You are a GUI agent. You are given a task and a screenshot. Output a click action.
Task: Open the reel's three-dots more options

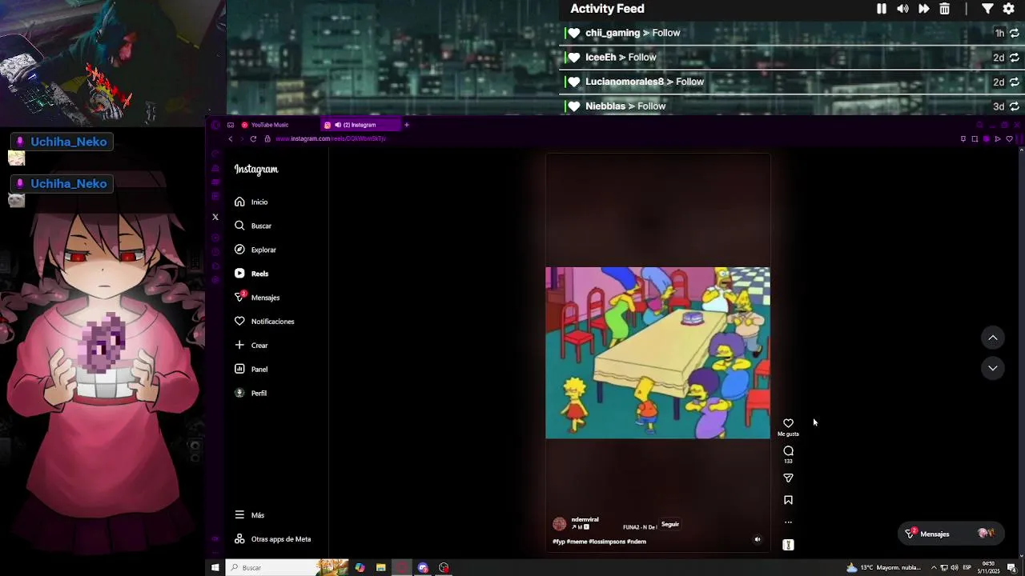(788, 522)
